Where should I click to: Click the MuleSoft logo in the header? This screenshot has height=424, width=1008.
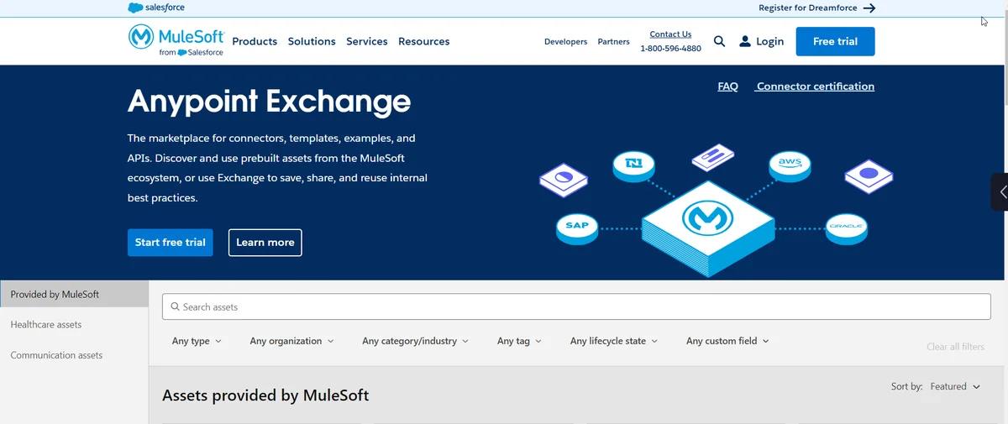tap(176, 40)
